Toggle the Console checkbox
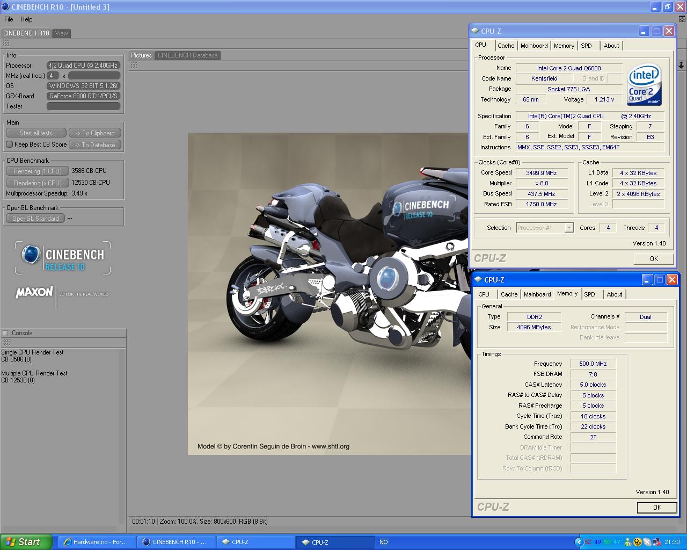 point(6,333)
